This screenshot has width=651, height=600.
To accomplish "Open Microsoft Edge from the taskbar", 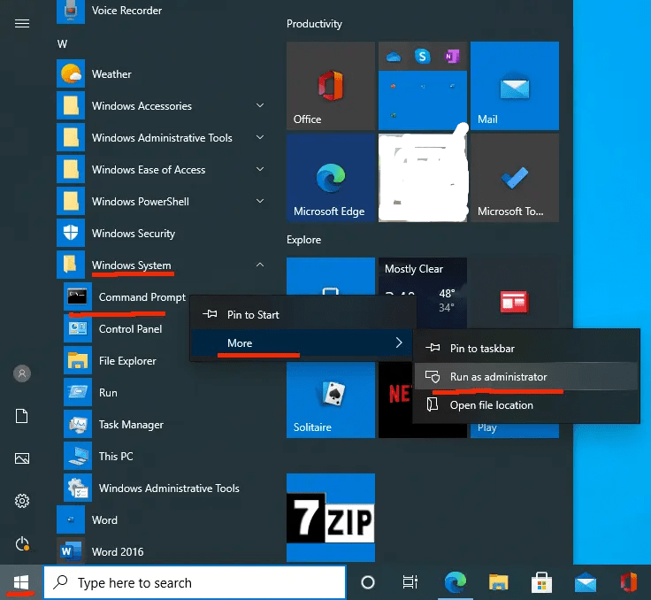I will pos(455,582).
